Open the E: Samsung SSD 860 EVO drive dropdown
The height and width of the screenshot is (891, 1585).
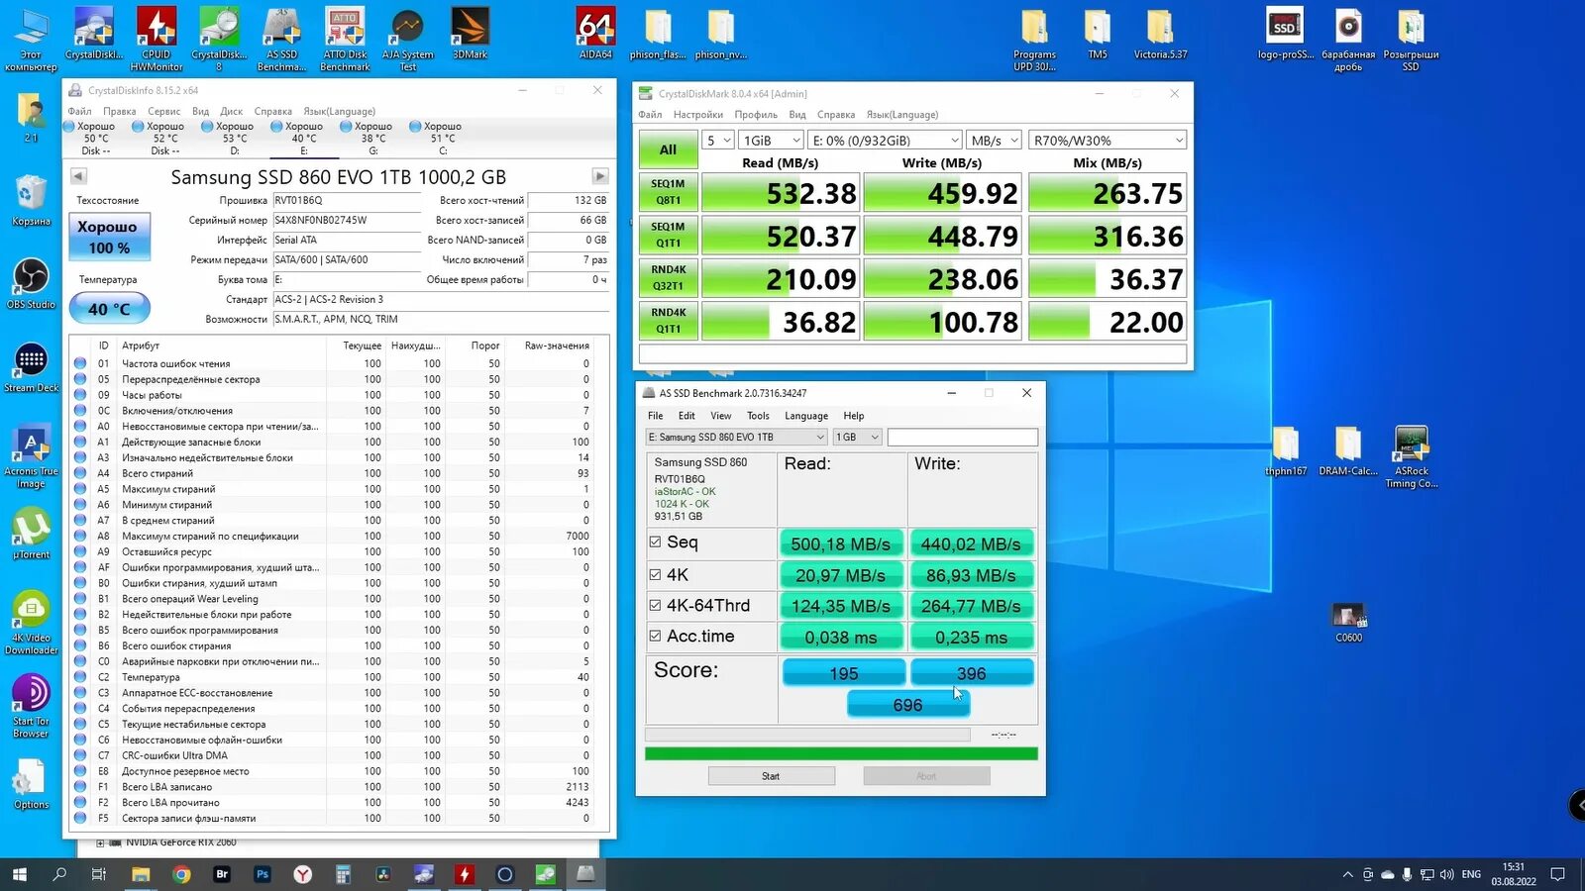(736, 437)
